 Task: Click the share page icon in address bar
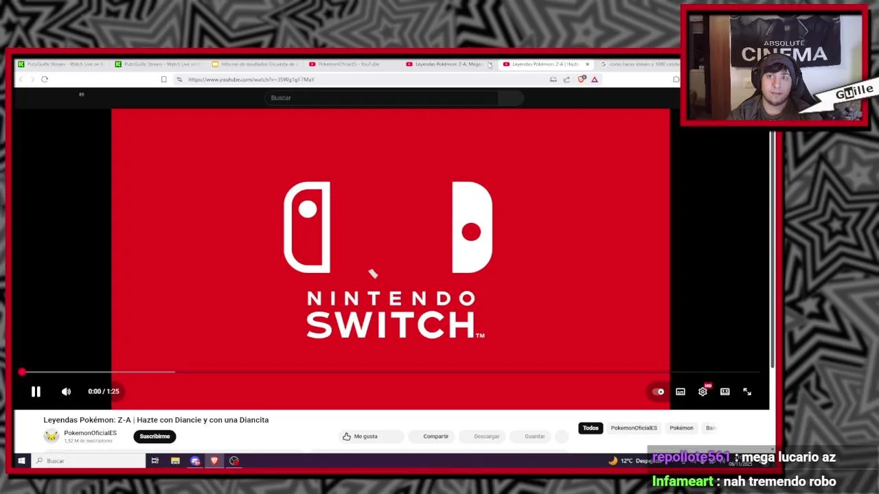pyautogui.click(x=567, y=80)
